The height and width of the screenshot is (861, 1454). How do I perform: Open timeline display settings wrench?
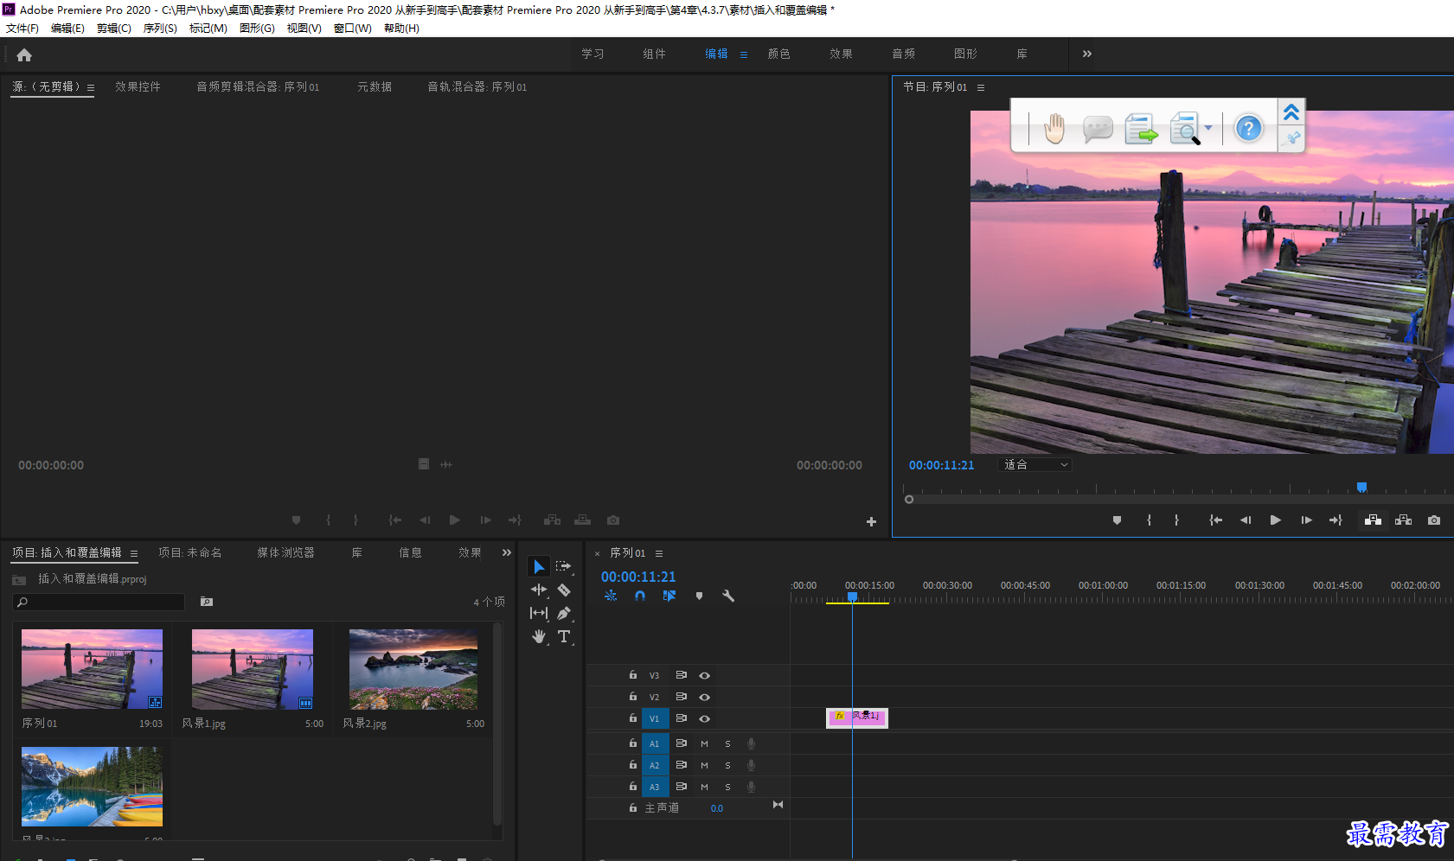[728, 596]
